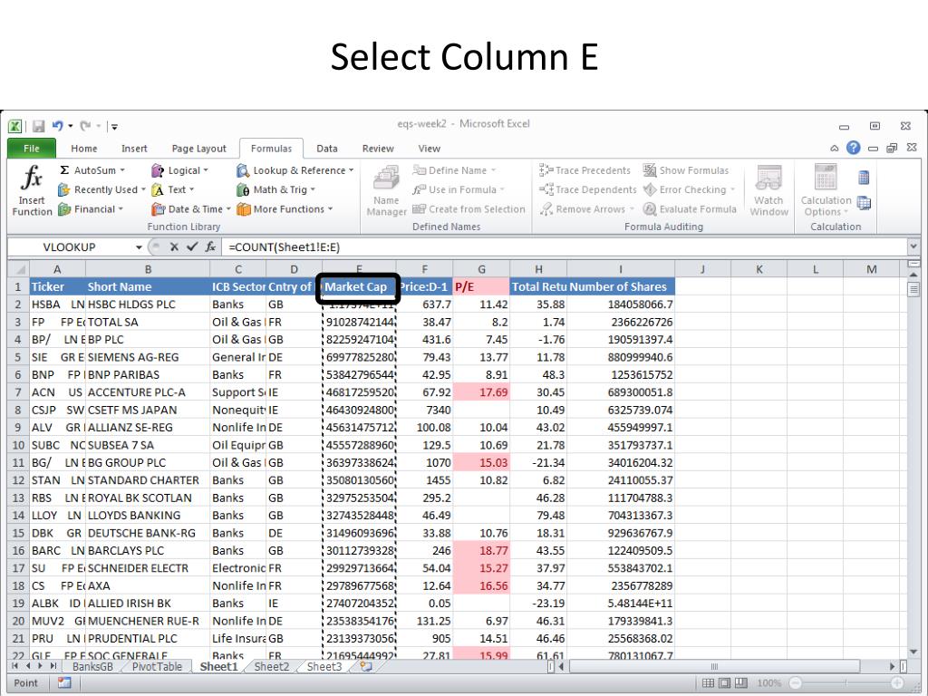Click the Undo icon
Image resolution: width=928 pixels, height=696 pixels.
57,126
